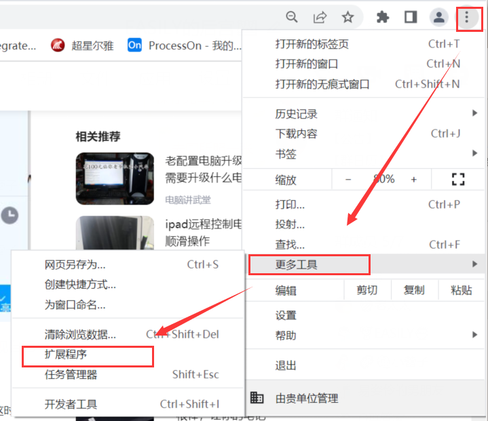Expand the 书签 submenu

[364, 154]
